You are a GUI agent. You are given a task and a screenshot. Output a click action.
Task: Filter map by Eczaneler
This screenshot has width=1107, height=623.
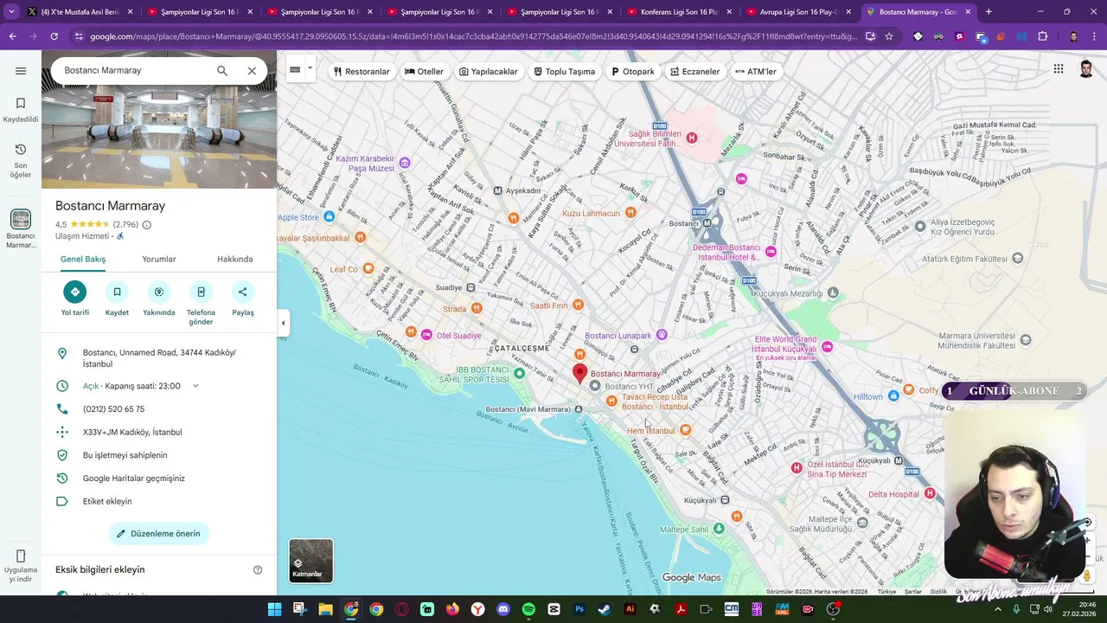click(694, 71)
